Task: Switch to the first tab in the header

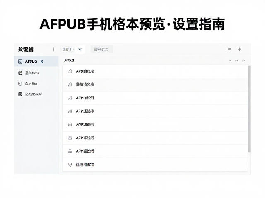Action: click(72, 49)
